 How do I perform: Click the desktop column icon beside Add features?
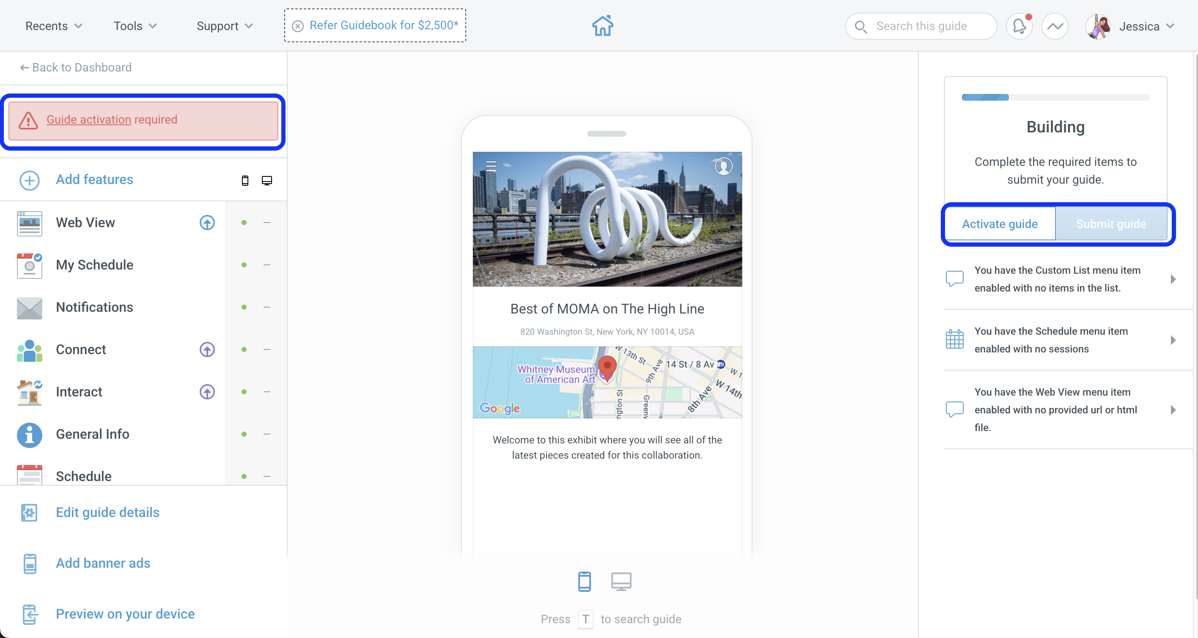pos(267,180)
